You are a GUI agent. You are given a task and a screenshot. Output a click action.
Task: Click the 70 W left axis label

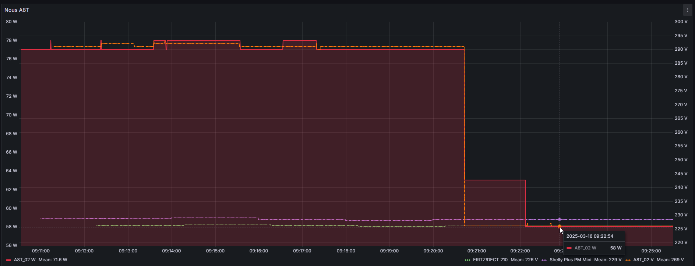pos(11,115)
